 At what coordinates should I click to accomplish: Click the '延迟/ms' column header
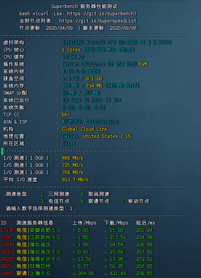146,223
